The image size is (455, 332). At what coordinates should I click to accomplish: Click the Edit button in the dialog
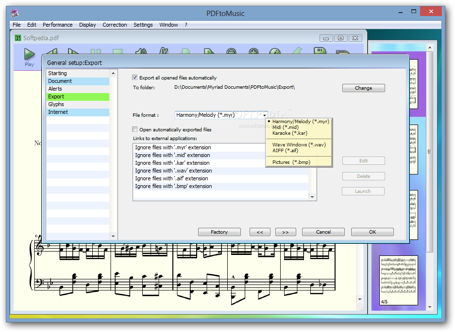click(x=363, y=160)
